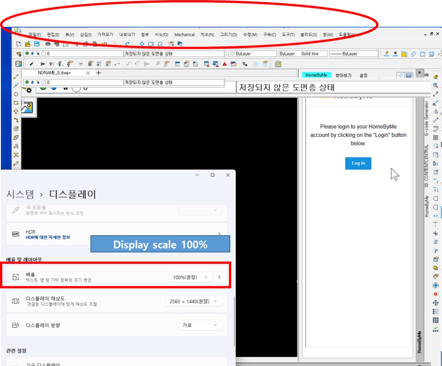Open the ByLayer Solid line linetype dropdown
The width and height of the screenshot is (442, 366).
303,53
